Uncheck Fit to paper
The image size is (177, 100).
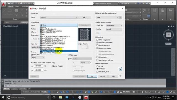[69, 55]
